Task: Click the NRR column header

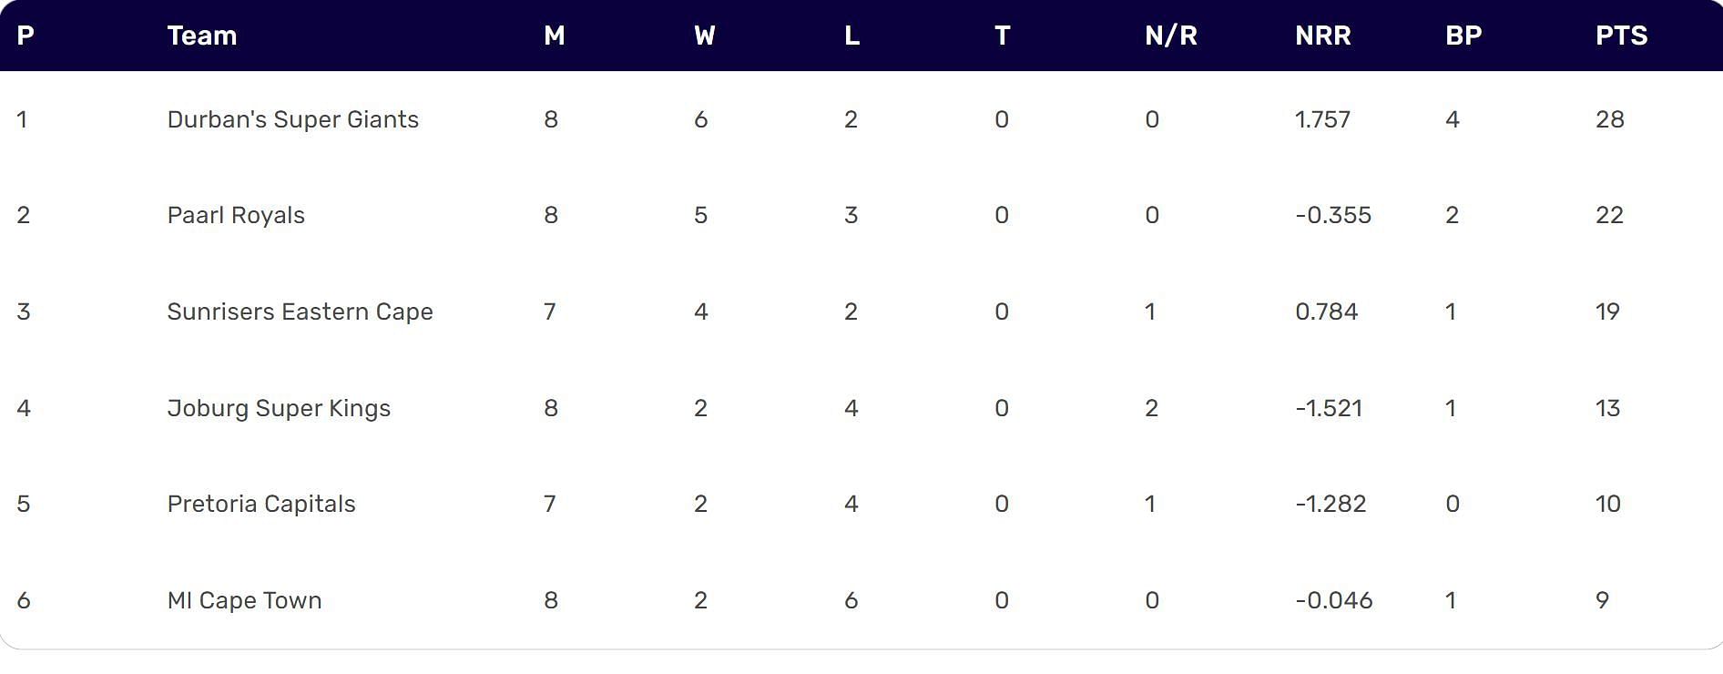Action: coord(1322,36)
